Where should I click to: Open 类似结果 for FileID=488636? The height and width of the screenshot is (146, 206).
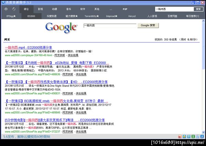point(81,74)
